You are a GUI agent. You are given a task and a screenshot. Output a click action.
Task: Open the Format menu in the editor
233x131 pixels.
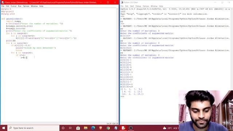(13, 6)
